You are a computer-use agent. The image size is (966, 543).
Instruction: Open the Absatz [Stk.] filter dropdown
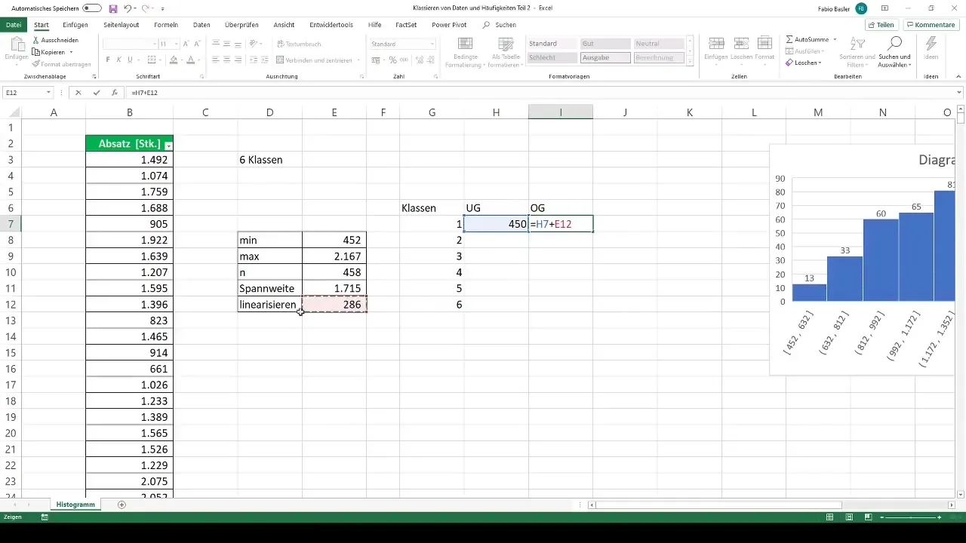[x=168, y=145]
